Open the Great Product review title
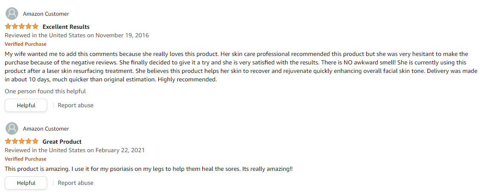Screen dimensions: 486x195 click(62, 142)
